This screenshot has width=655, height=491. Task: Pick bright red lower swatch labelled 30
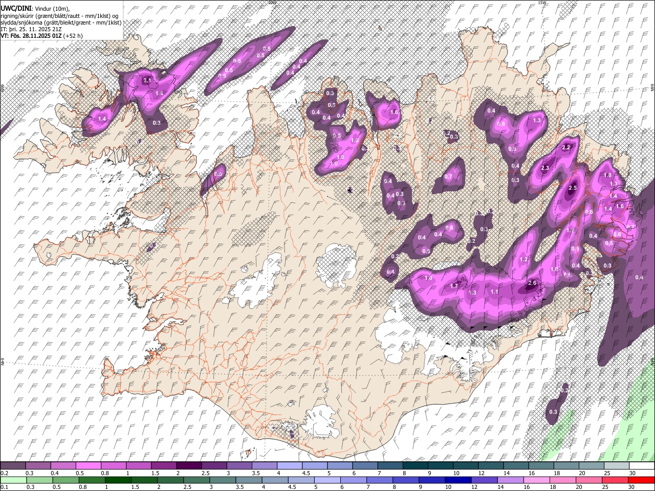pyautogui.click(x=641, y=480)
